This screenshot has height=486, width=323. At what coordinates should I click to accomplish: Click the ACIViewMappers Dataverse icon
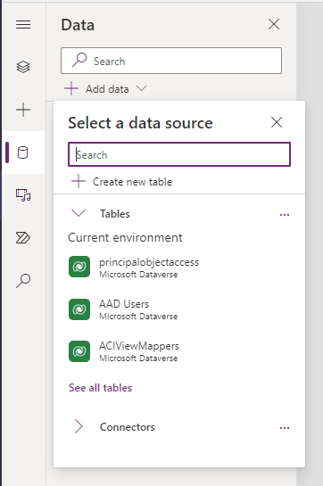coord(79,351)
